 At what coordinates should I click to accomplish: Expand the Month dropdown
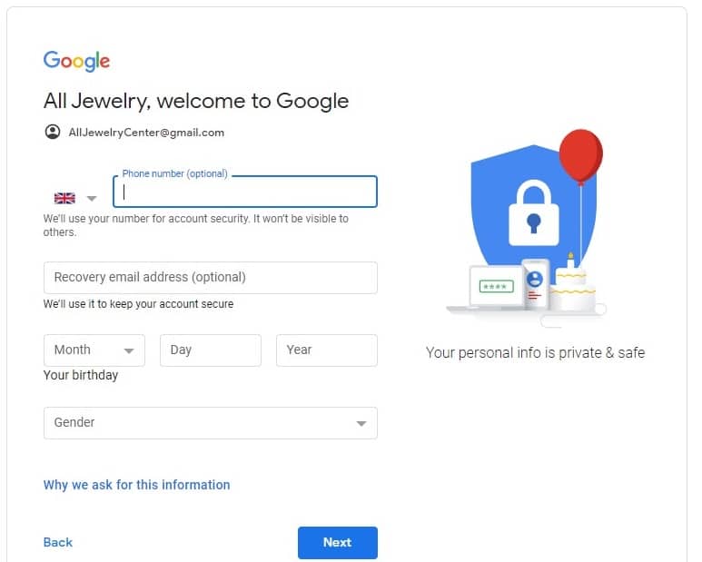pyautogui.click(x=94, y=350)
